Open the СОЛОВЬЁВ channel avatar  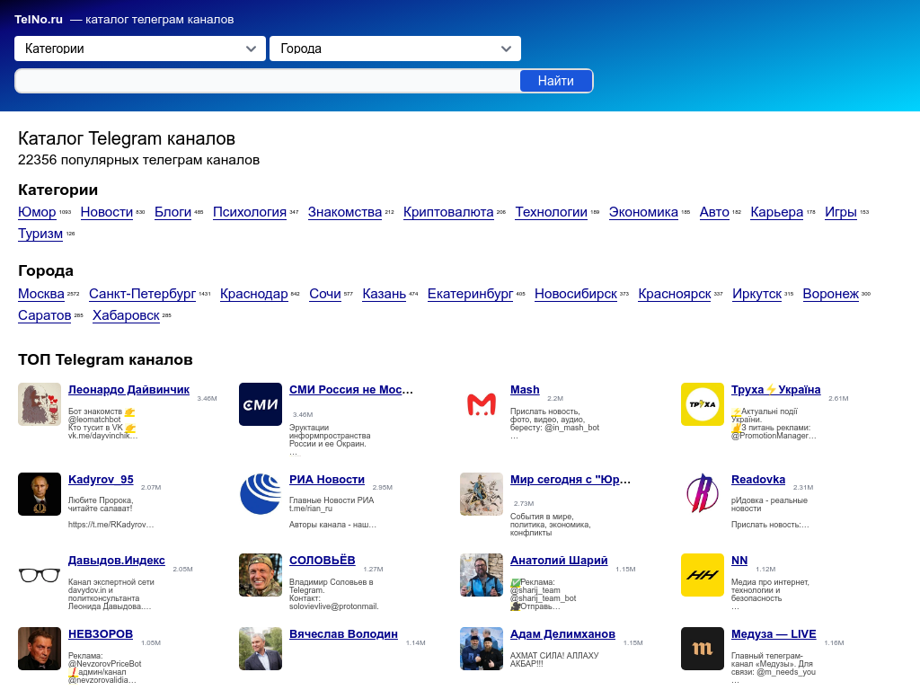point(261,575)
